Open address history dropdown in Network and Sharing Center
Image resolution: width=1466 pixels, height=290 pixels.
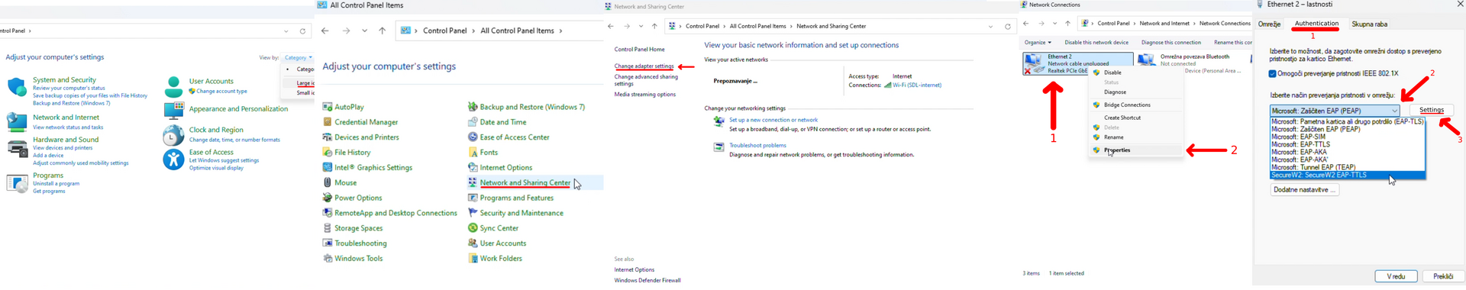coord(990,27)
